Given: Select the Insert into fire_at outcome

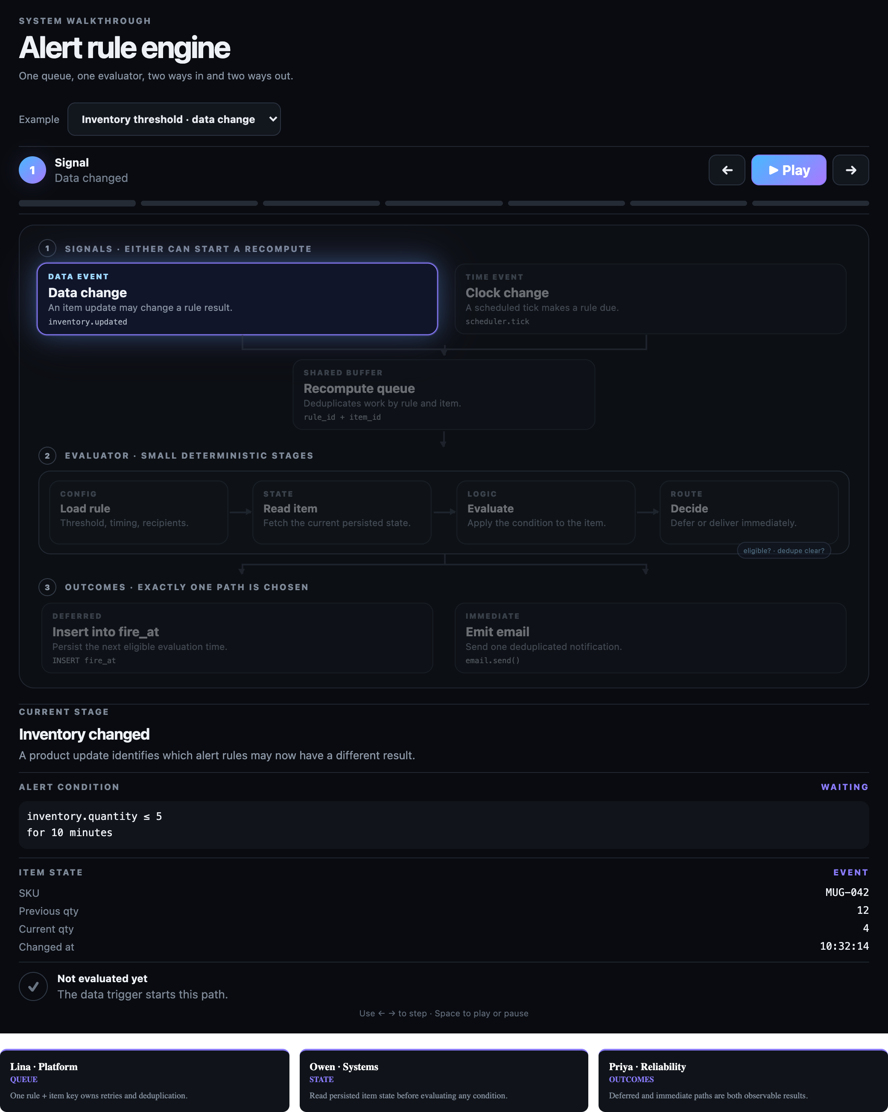Looking at the screenshot, I should 237,638.
